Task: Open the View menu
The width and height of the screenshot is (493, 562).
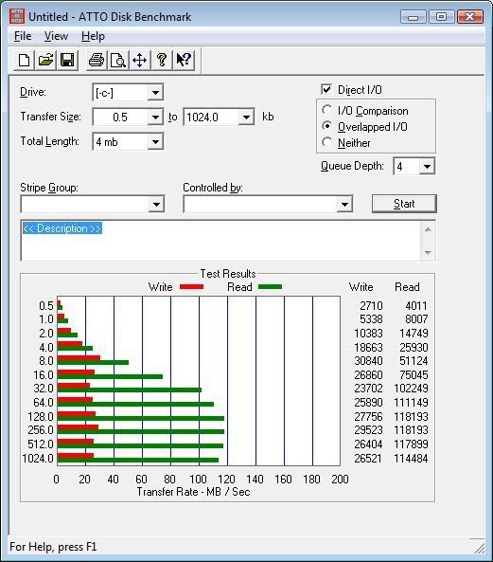Action: pyautogui.click(x=56, y=36)
